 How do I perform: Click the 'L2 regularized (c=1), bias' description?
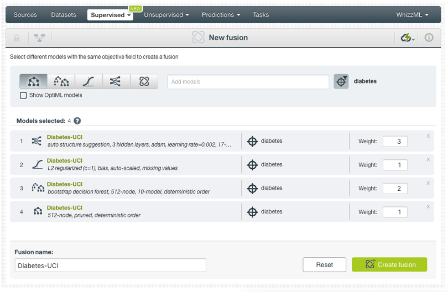click(x=113, y=168)
